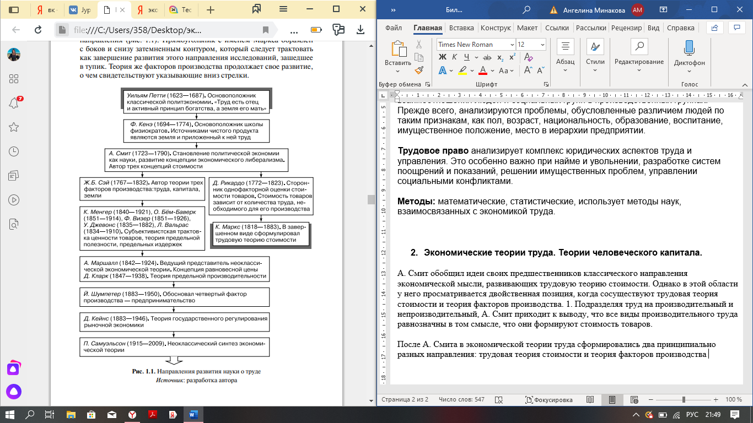Open the Times New Roman font dropdown
This screenshot has height=423, width=753.
512,45
